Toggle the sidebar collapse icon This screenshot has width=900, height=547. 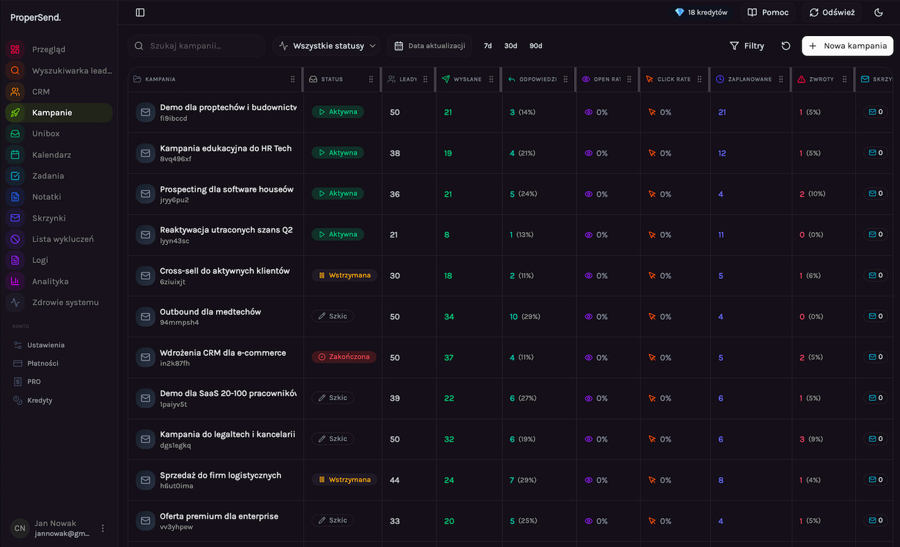[x=141, y=12]
